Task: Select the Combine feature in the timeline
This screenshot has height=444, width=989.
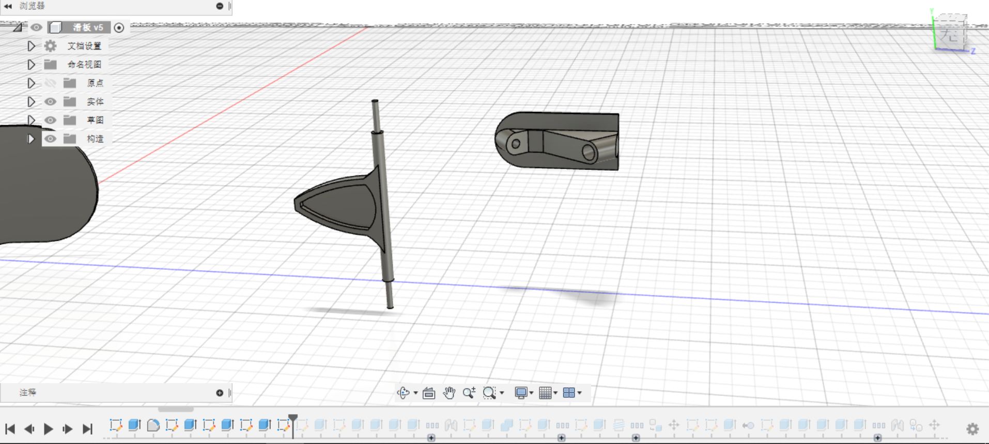Action: click(x=506, y=425)
